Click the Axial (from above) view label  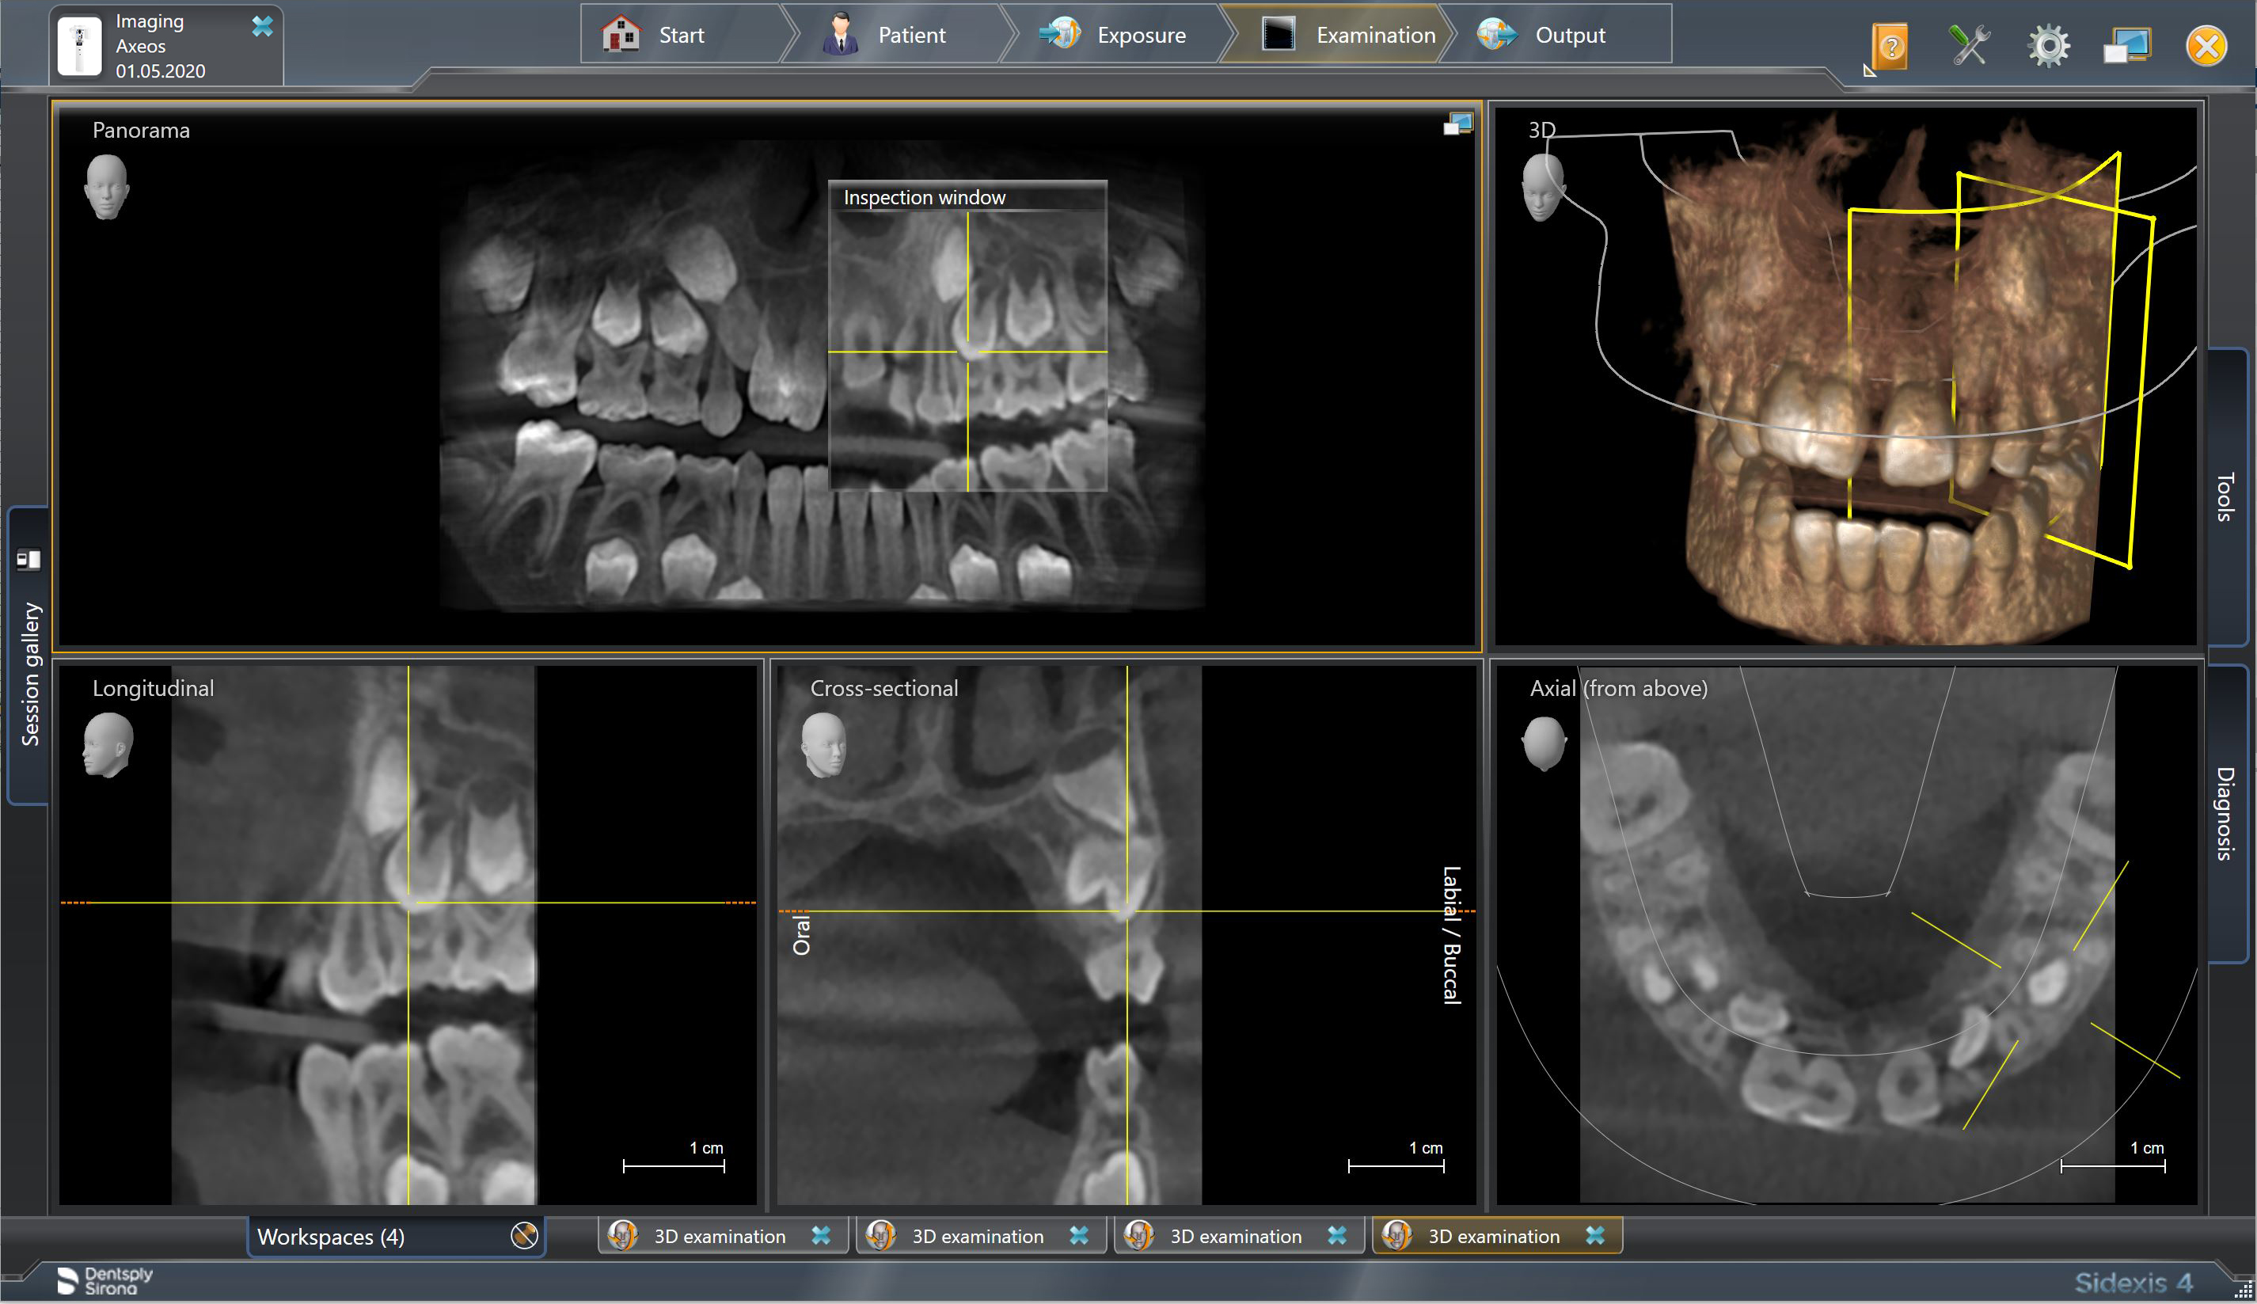pyautogui.click(x=1619, y=689)
